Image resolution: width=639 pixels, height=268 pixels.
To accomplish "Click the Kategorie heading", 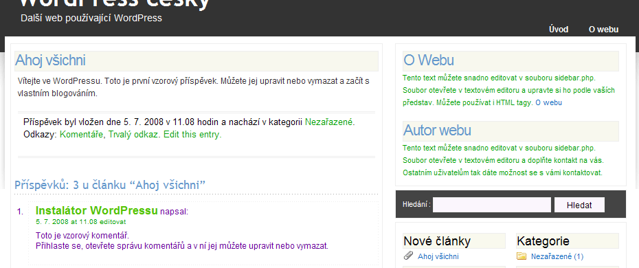I will pos(543,241).
